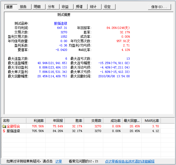Show the 收益 tab

[67, 7]
